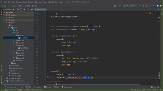
Task: Open IDE updates icon
Action: click(x=158, y=6)
